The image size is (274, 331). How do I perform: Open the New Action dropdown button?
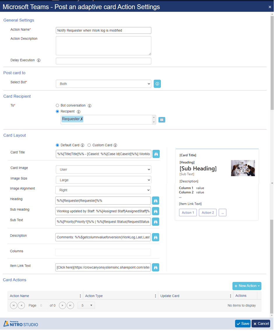pos(247,286)
